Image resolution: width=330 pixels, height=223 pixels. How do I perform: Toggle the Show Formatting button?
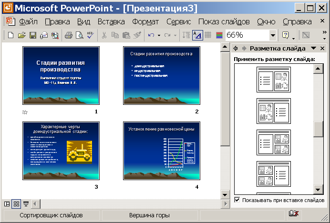[197, 35]
